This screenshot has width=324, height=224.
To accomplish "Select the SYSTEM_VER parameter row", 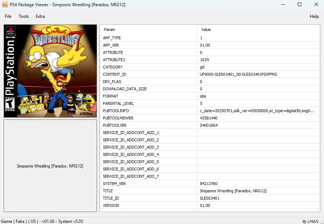I will [210, 184].
